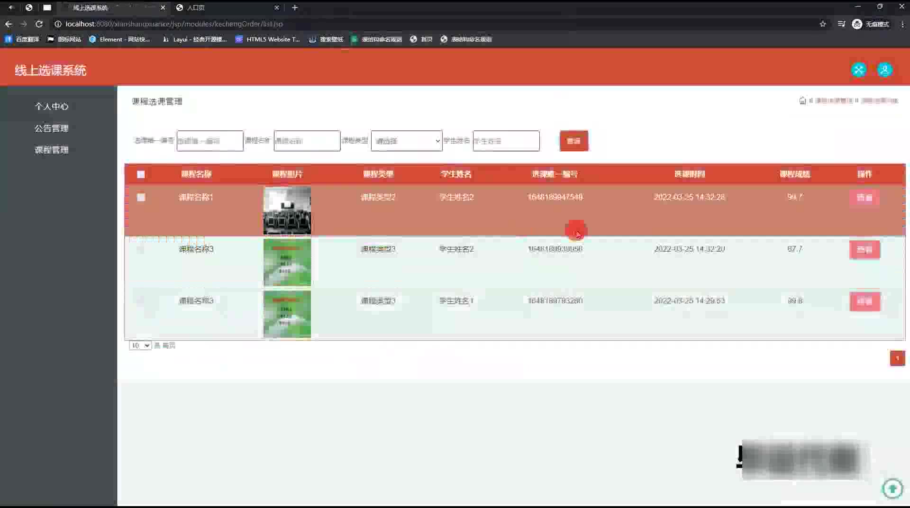The image size is (910, 508).
Task: Check the checkbox for 课程名称1 row
Action: (x=141, y=197)
